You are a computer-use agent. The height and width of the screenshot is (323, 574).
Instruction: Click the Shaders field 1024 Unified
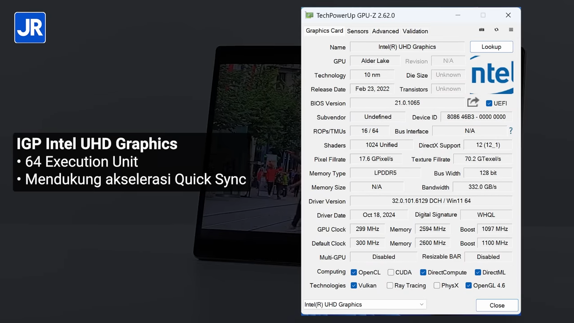(382, 145)
